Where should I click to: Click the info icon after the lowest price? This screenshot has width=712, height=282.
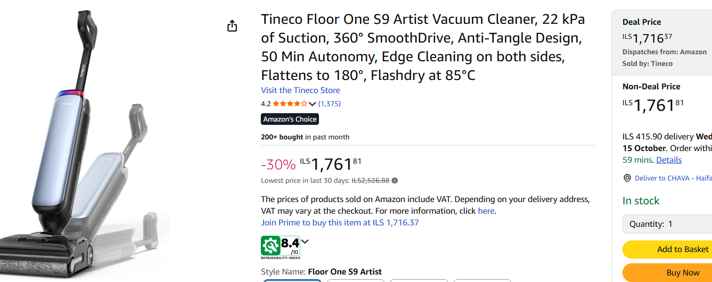click(395, 181)
